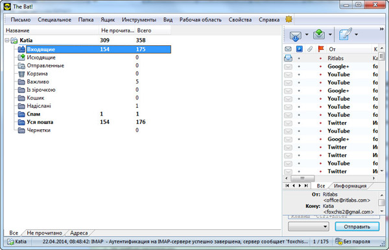Sort folders by Не прочитано column
This screenshot has height=250, width=389.
[x=117, y=30]
